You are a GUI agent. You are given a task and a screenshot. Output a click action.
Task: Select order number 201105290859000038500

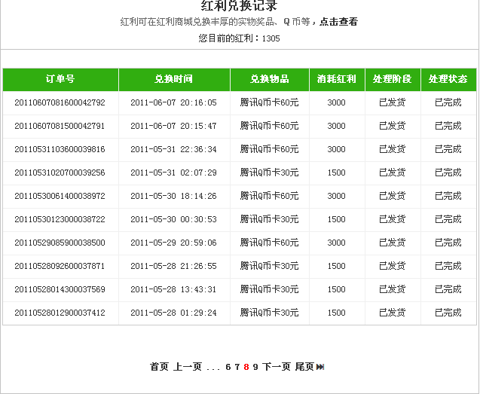click(60, 243)
